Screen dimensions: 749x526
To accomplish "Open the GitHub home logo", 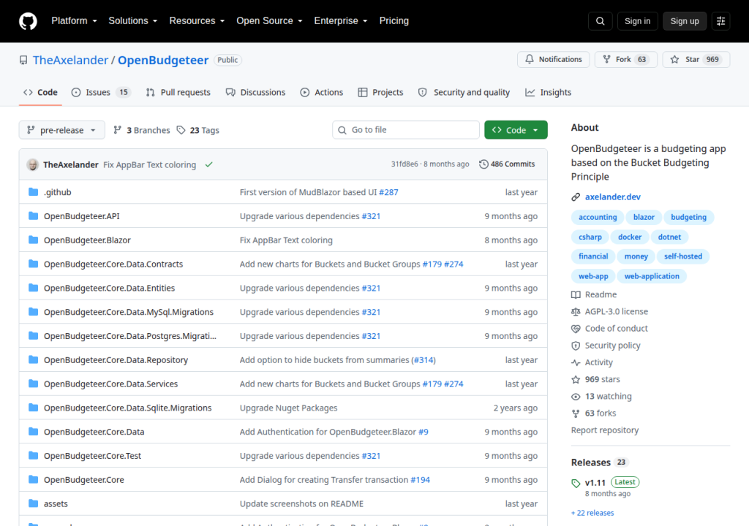I will [28, 21].
